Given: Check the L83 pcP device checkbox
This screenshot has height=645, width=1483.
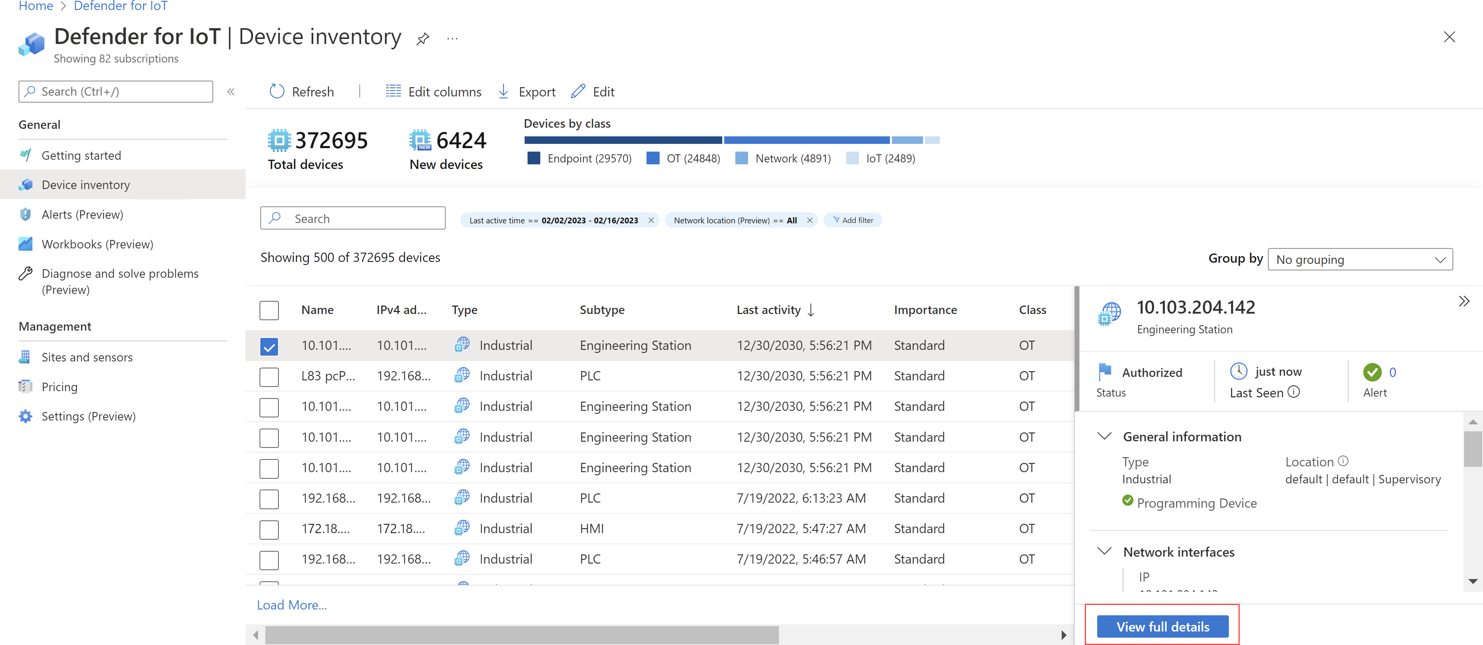Looking at the screenshot, I should coord(269,377).
